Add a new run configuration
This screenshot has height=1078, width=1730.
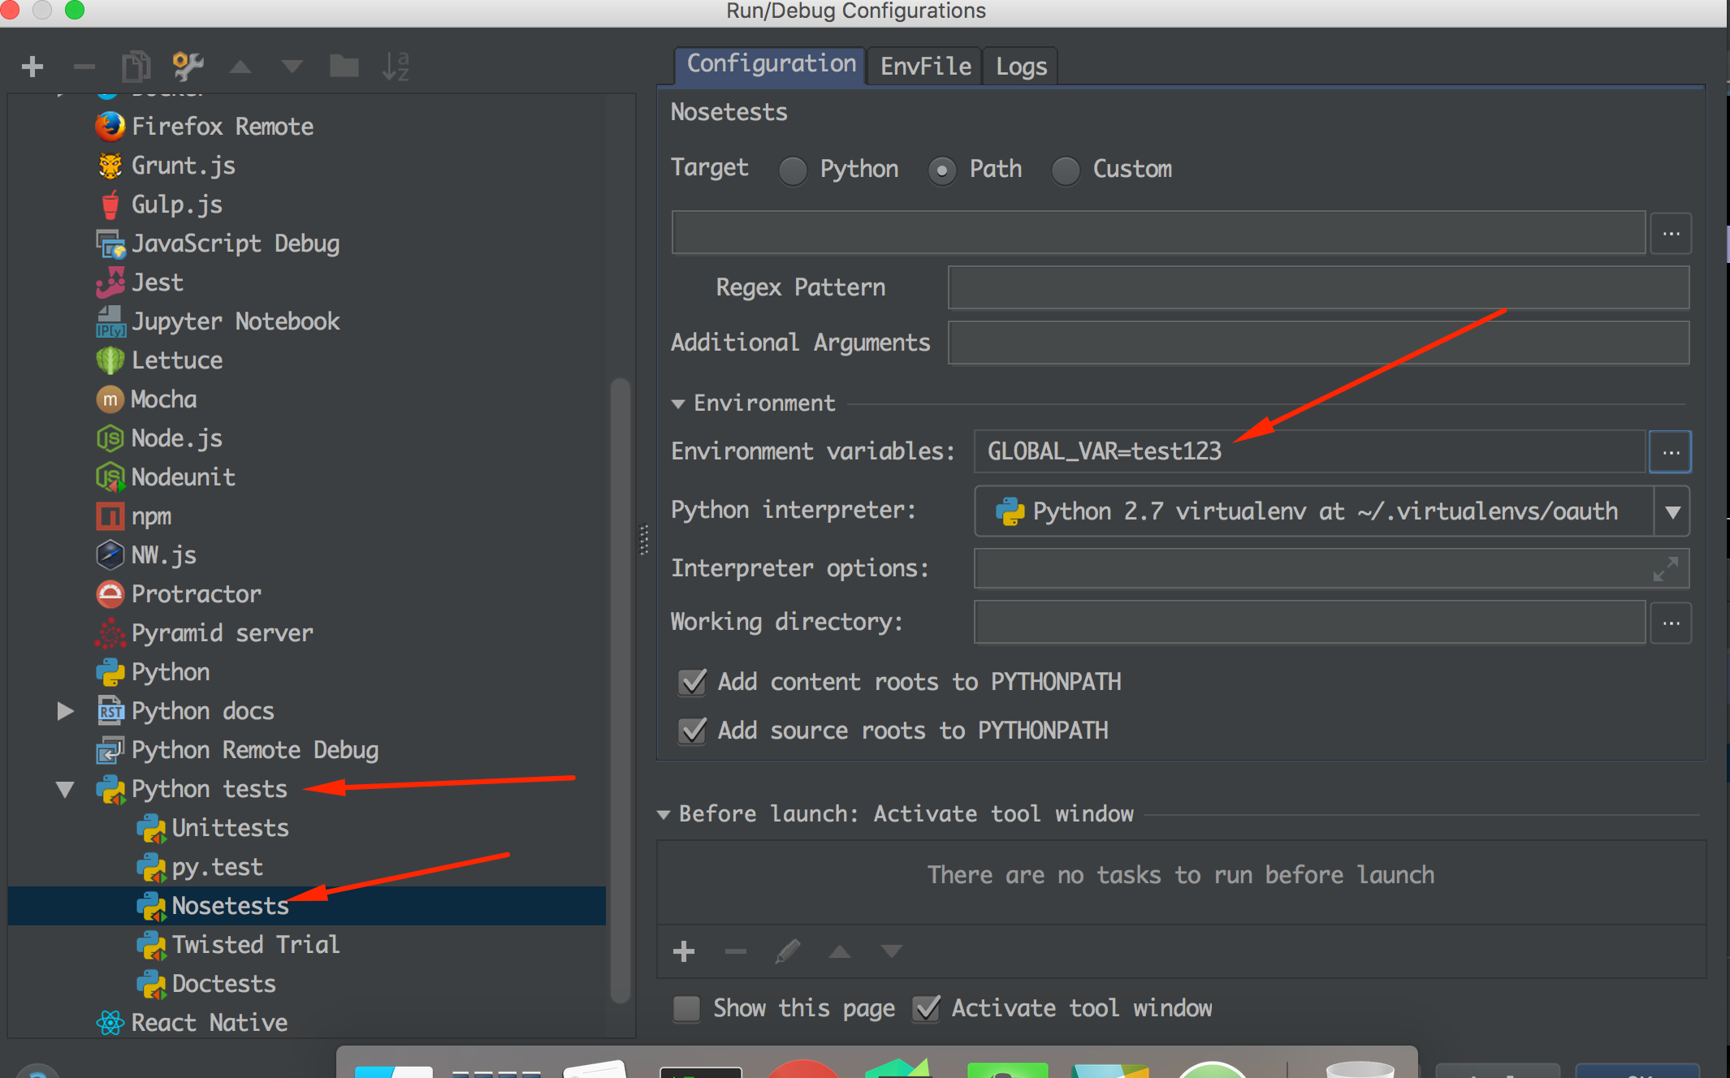click(32, 66)
